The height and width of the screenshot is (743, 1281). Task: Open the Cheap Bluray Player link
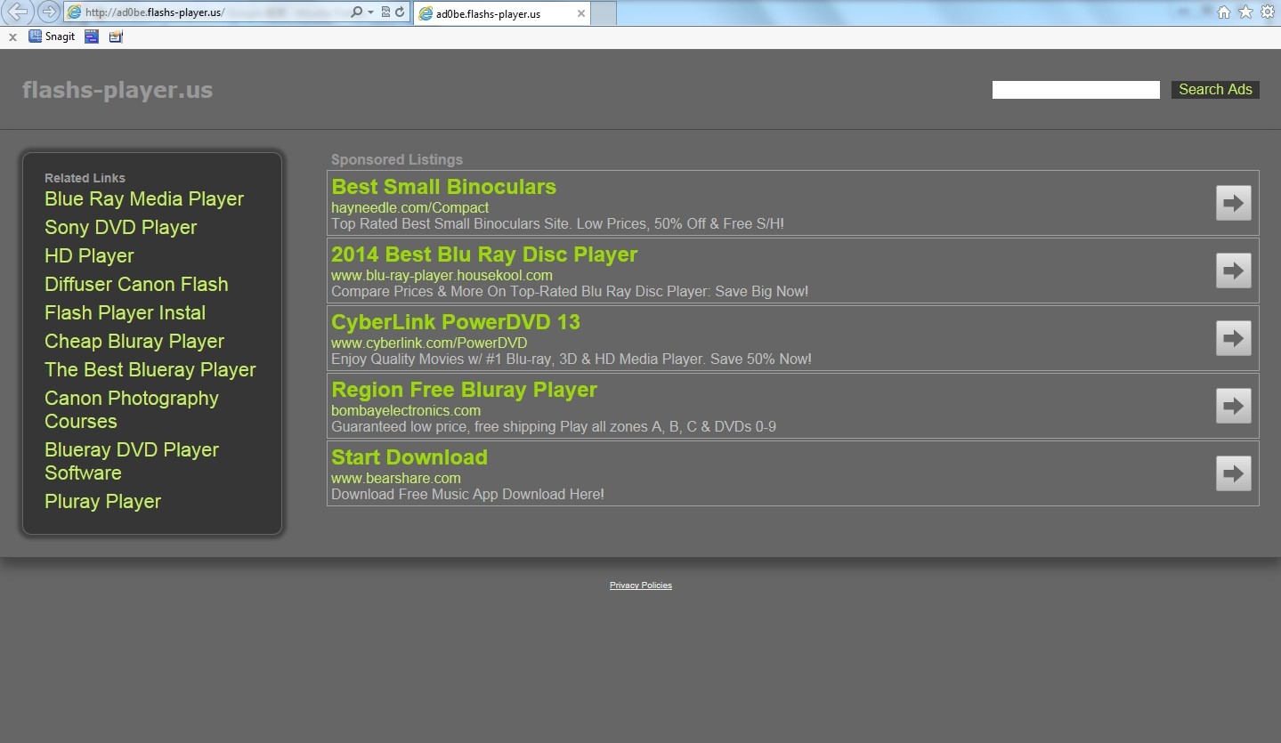pyautogui.click(x=134, y=341)
